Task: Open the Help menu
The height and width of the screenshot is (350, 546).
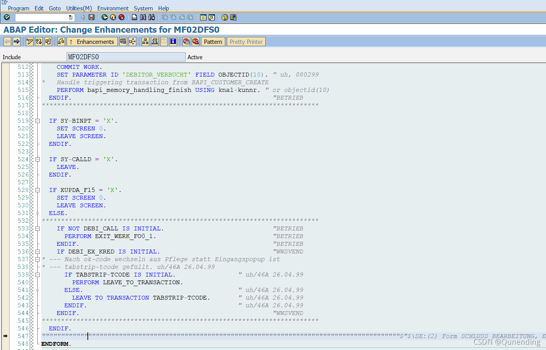Action: tap(164, 8)
